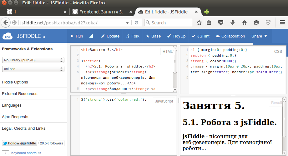The height and width of the screenshot is (156, 288).
Task: Click the Result panel label
Action: [x=276, y=103]
